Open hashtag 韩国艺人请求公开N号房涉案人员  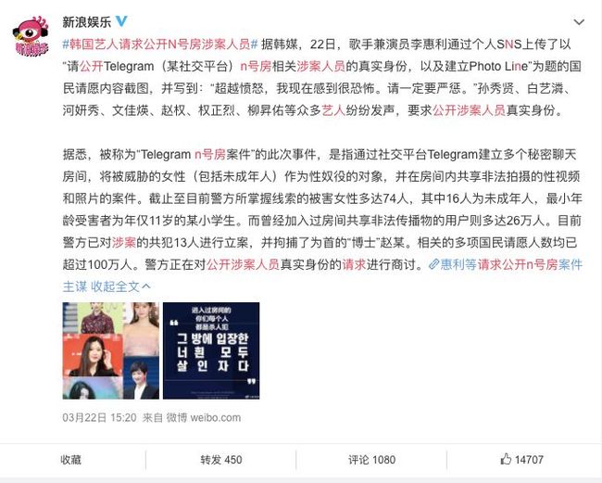[x=160, y=44]
